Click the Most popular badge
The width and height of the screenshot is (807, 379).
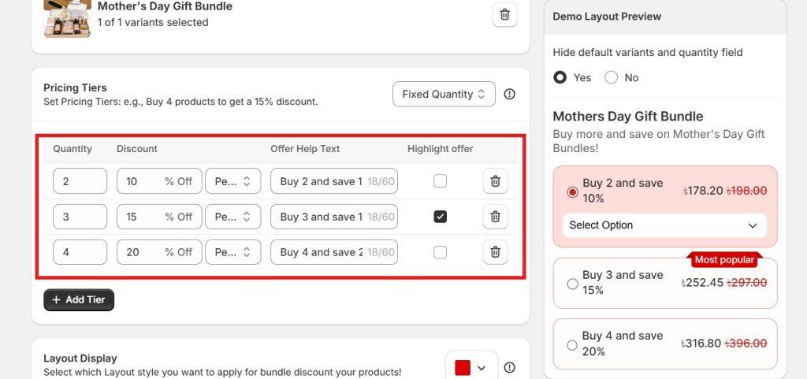pos(724,260)
